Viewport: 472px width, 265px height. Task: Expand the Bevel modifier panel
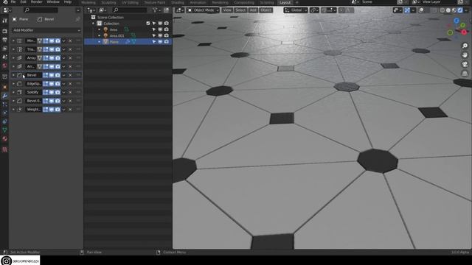click(13, 75)
